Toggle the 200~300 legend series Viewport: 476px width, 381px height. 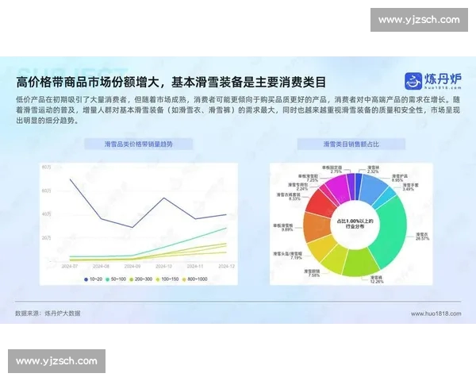(x=141, y=279)
